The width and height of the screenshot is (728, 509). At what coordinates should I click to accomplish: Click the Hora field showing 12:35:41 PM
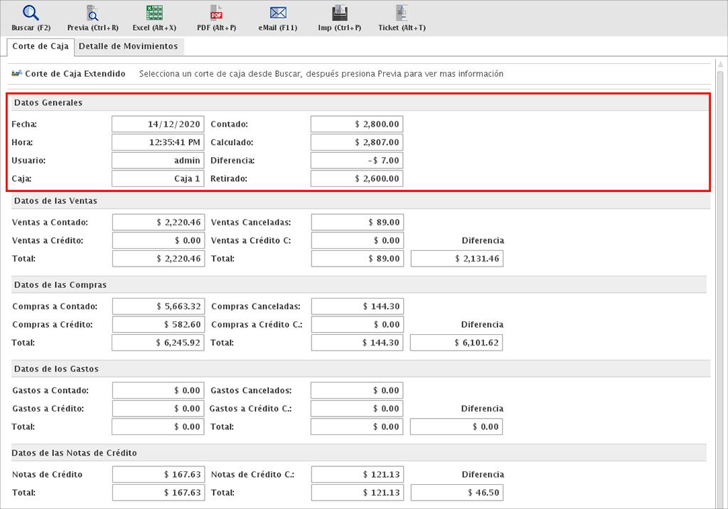(x=158, y=142)
